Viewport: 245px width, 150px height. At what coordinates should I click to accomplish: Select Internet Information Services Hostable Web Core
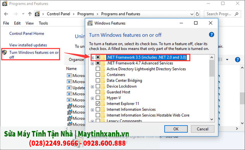[148, 115]
